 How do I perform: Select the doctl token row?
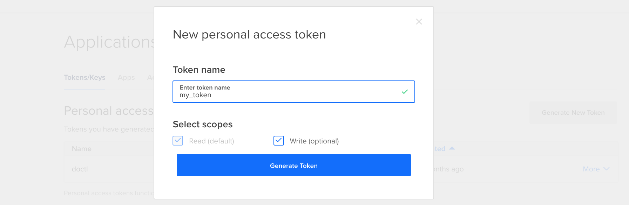[80, 169]
